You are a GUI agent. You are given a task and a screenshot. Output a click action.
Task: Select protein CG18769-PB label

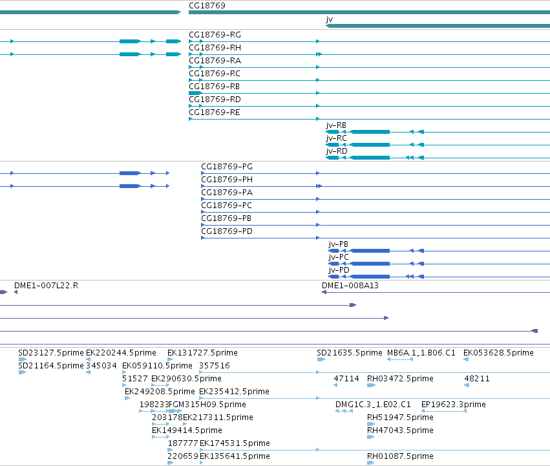[226, 218]
